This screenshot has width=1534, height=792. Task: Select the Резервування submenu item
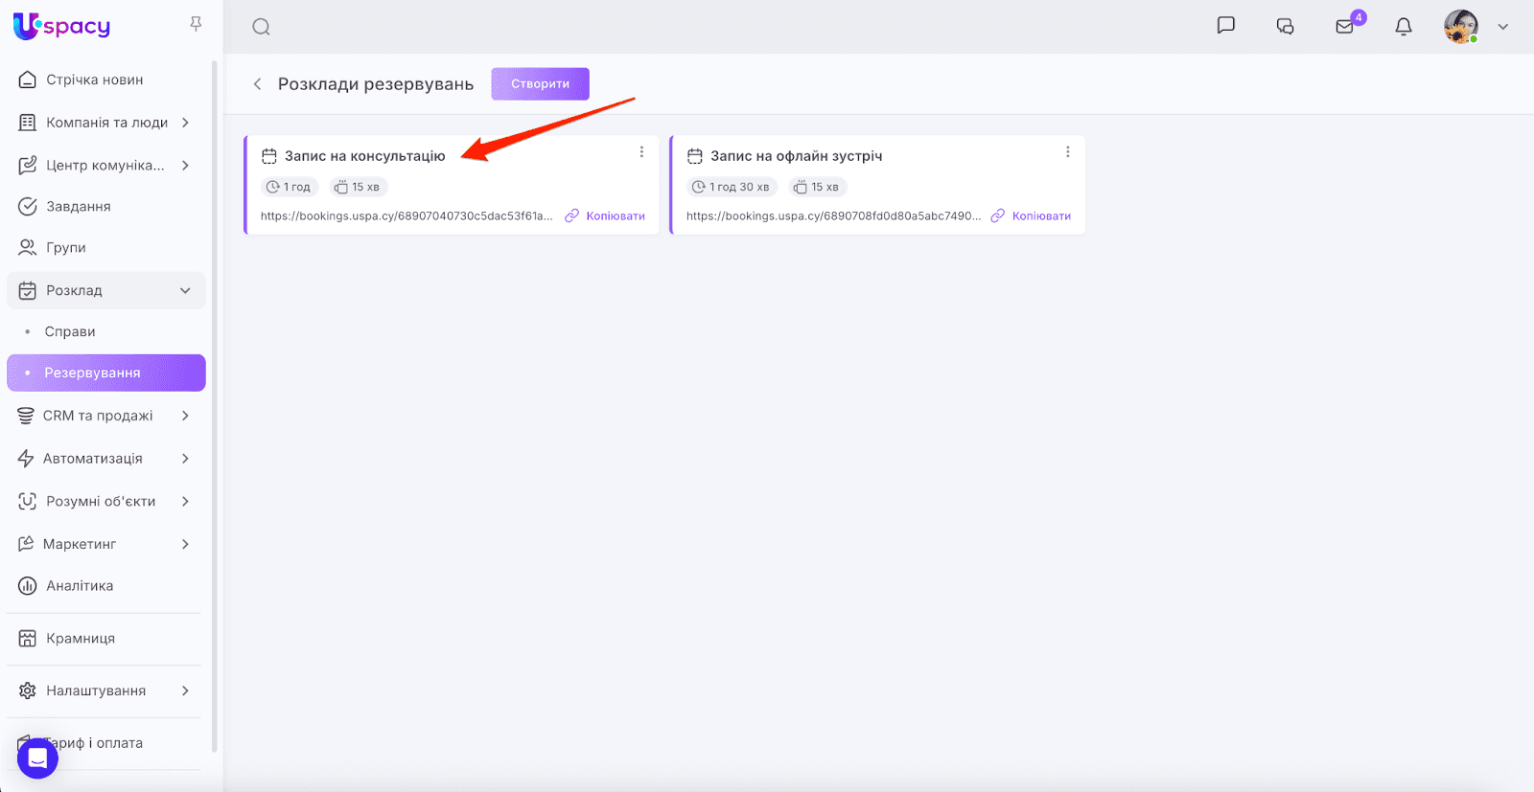click(106, 373)
